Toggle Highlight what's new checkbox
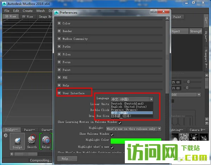This screenshot has width=211, height=165. [x=112, y=147]
